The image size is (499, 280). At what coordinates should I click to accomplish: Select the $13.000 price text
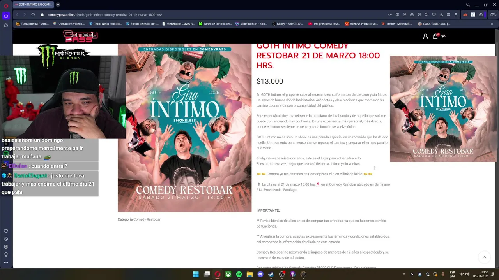(x=270, y=81)
